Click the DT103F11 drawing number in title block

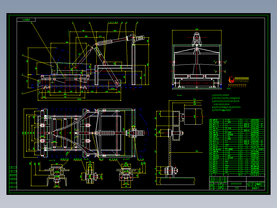pyautogui.click(x=255, y=188)
